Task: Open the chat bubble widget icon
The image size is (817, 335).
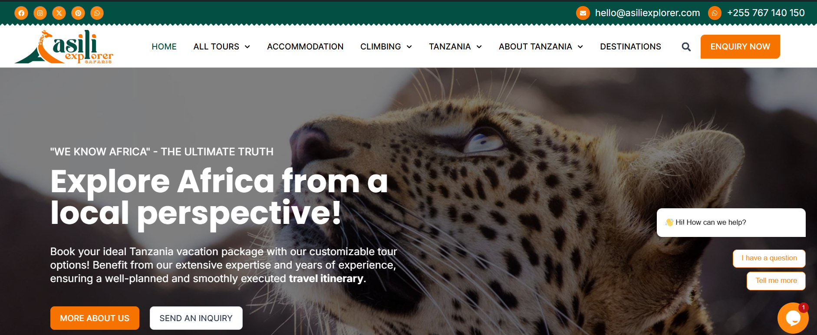Action: point(793,318)
